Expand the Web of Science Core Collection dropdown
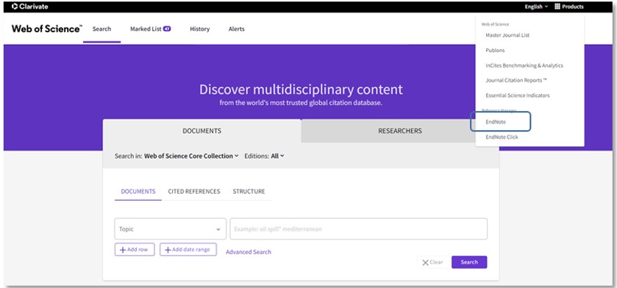617x288 pixels. pyautogui.click(x=191, y=156)
